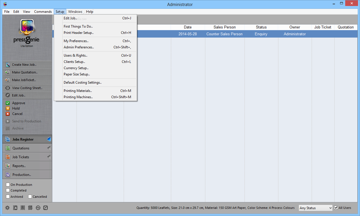Click the search magnifier icon

click(45, 208)
